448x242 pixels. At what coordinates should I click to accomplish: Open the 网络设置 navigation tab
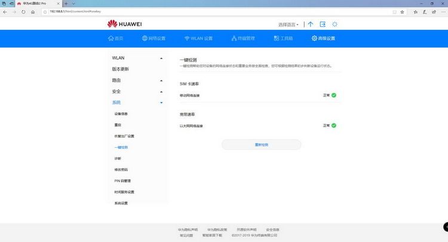pyautogui.click(x=154, y=38)
